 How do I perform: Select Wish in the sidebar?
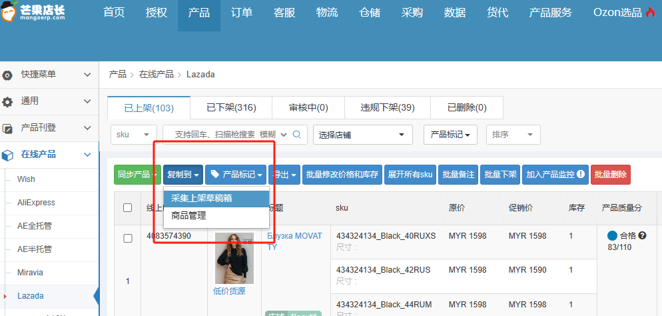click(26, 179)
